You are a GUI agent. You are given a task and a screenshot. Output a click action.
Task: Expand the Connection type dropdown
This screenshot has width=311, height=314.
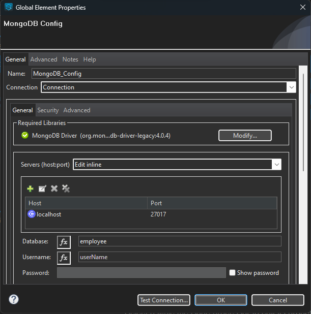[x=291, y=87]
